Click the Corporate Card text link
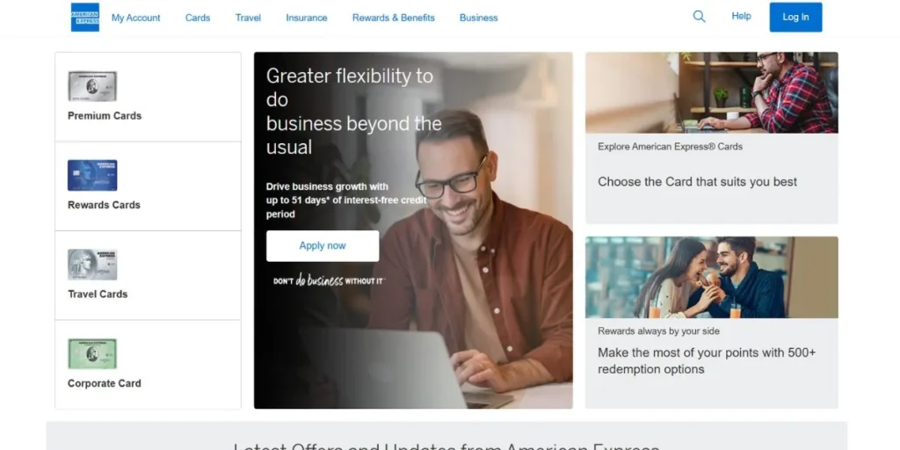The width and height of the screenshot is (900, 450). coord(105,383)
